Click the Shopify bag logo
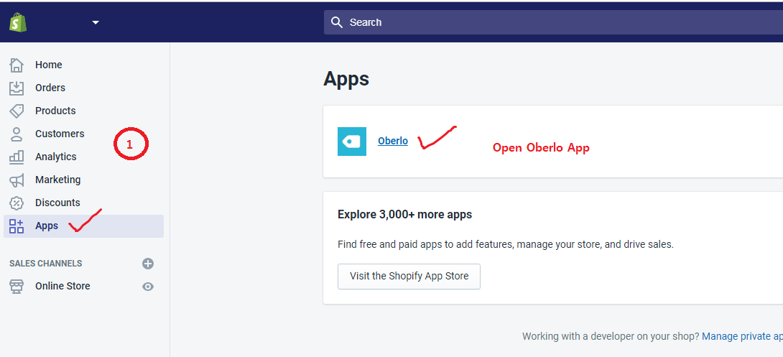The height and width of the screenshot is (357, 783). [18, 22]
